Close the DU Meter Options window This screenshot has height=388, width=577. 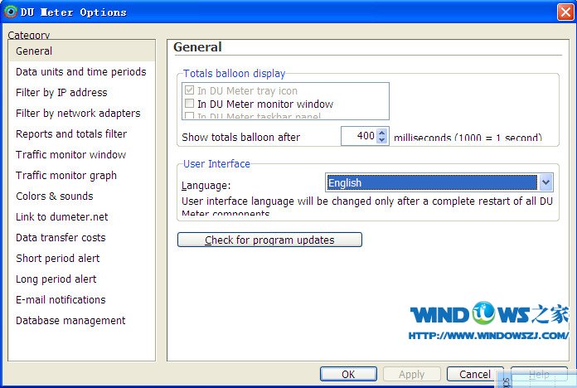tap(564, 12)
